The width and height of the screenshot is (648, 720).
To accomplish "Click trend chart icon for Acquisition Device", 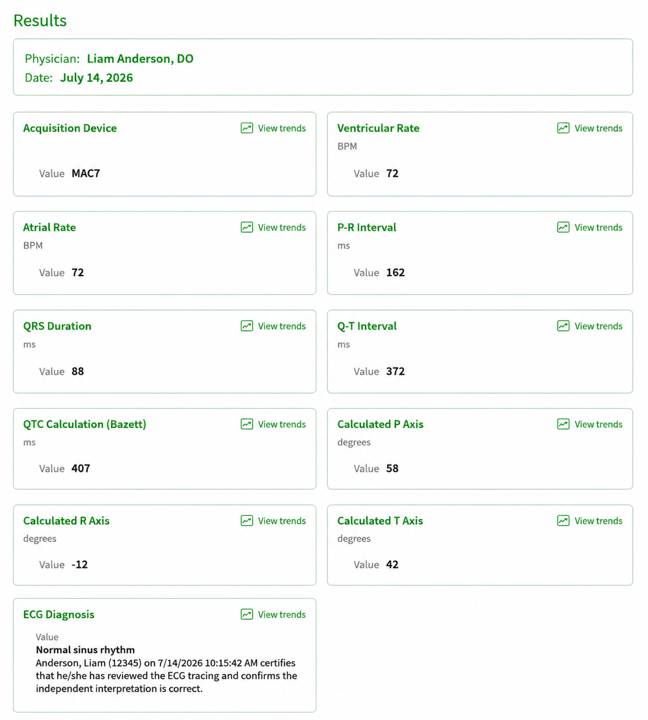I will pyautogui.click(x=247, y=128).
